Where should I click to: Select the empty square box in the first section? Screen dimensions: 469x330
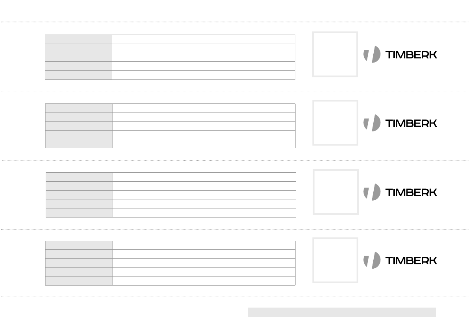coord(335,54)
